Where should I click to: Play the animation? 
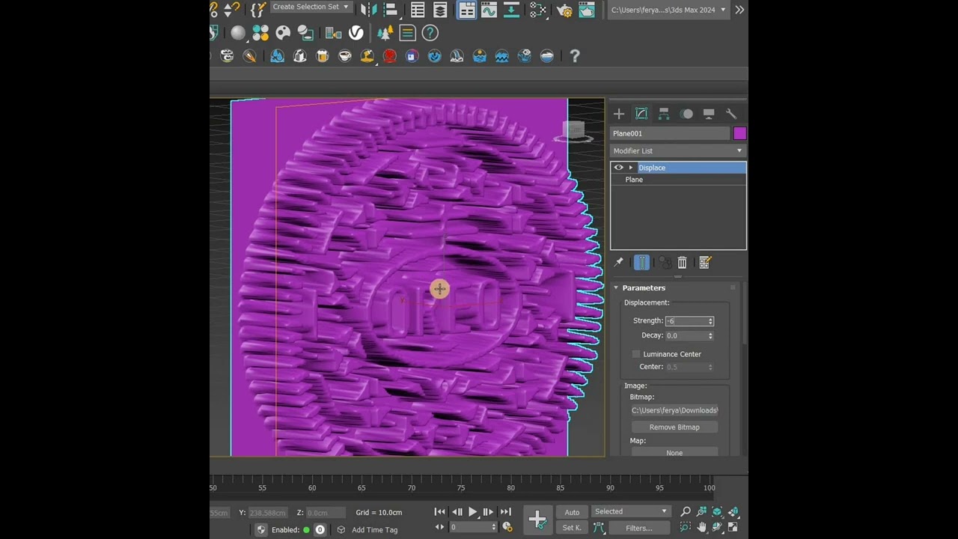[x=473, y=512]
